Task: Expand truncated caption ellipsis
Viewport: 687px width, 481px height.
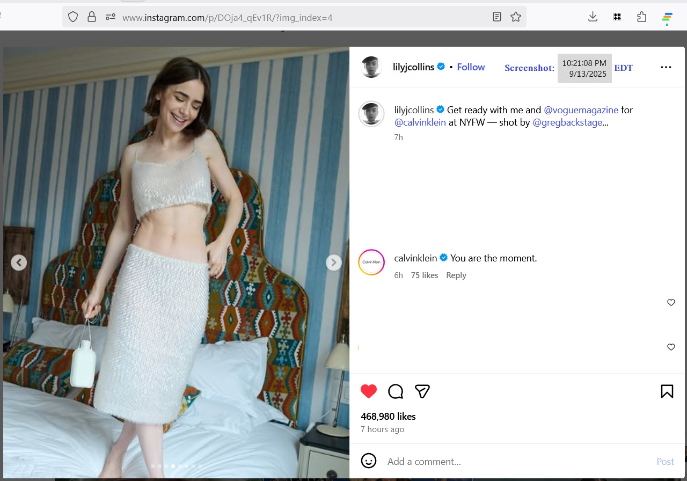Action: (x=606, y=123)
